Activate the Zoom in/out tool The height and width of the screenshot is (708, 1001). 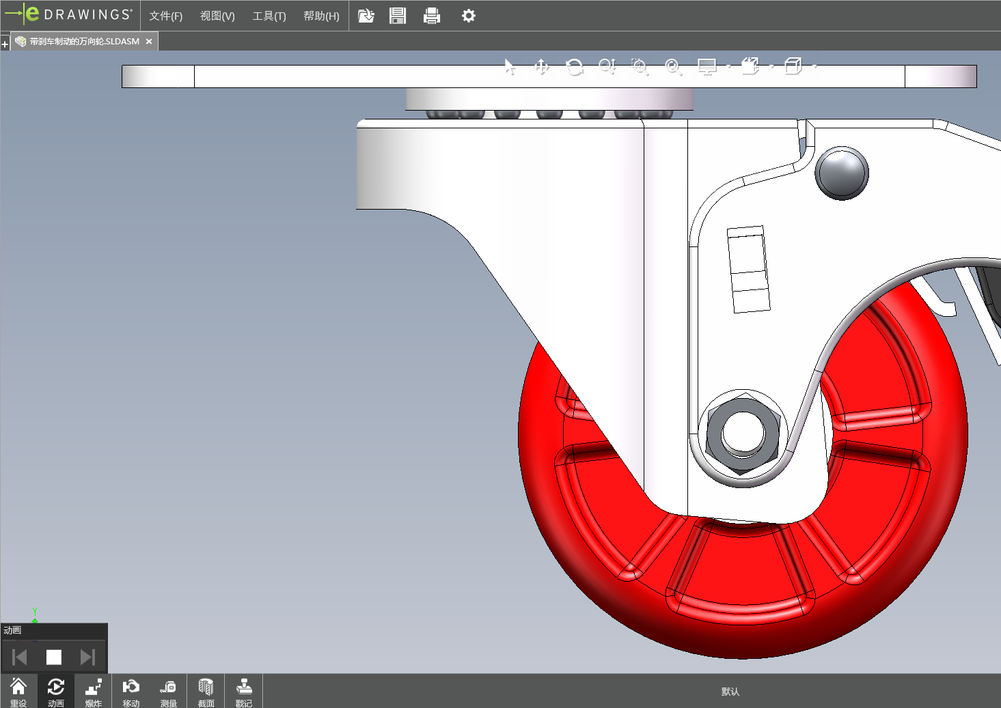tap(607, 67)
